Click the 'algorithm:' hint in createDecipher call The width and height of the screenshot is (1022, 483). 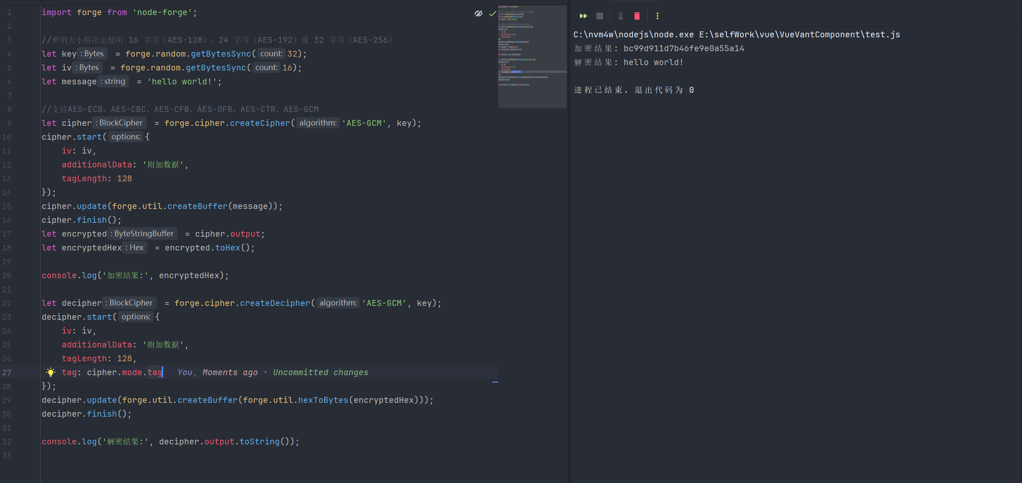(338, 303)
